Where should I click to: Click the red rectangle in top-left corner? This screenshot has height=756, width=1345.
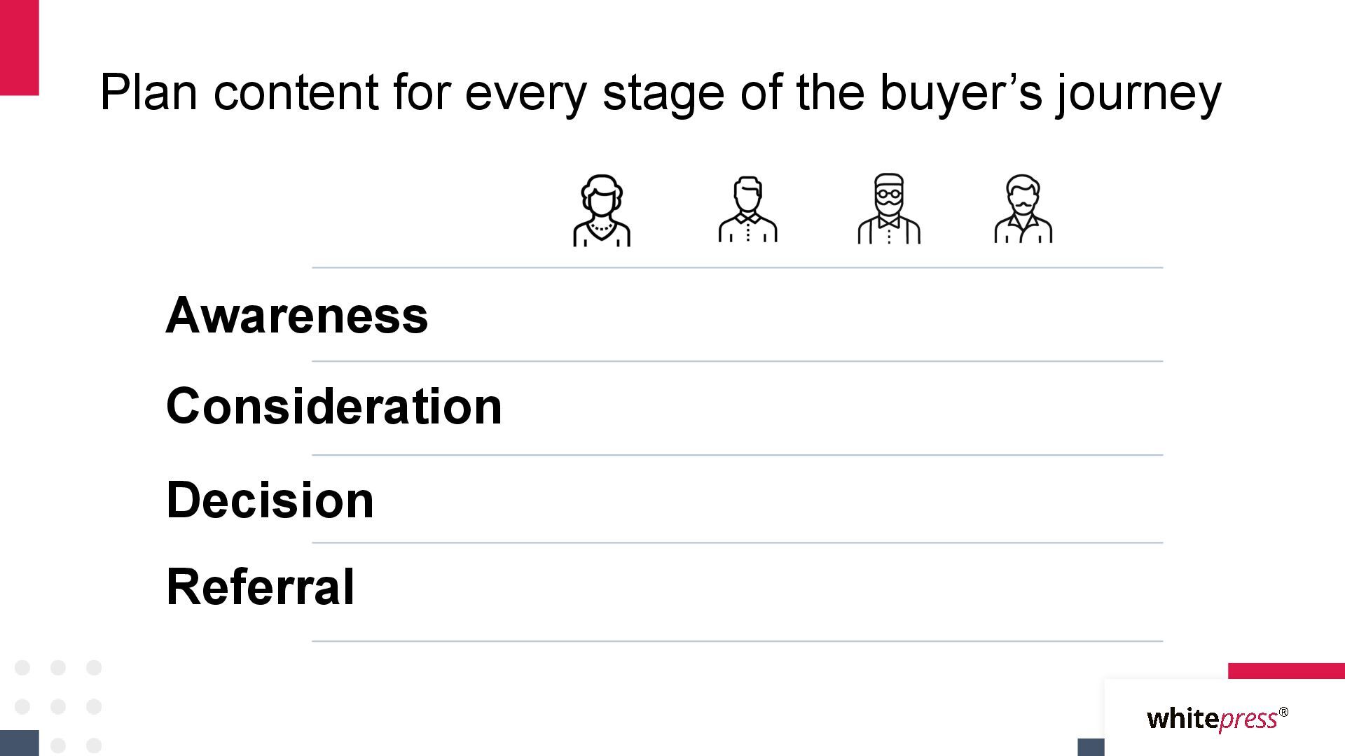pos(19,48)
